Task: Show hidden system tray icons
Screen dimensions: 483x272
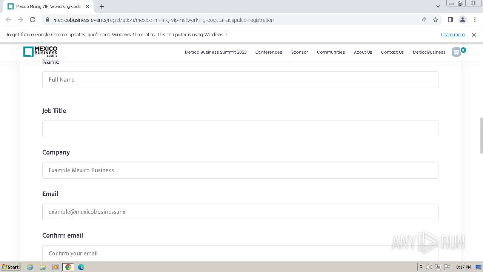Action: 421,267
